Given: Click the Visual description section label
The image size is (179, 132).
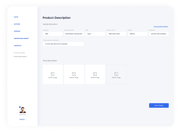Looking at the screenshot, I should [50, 61].
